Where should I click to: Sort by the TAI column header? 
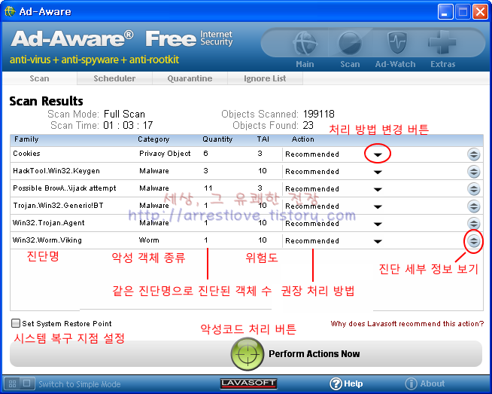tap(263, 139)
